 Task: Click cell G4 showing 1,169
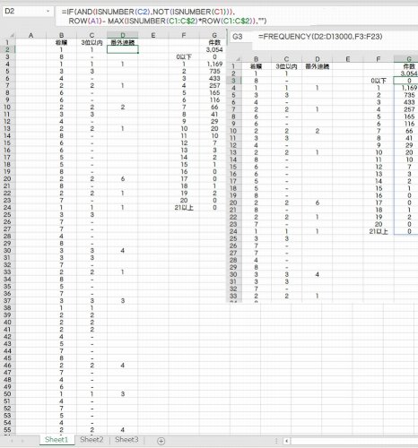tap(214, 64)
